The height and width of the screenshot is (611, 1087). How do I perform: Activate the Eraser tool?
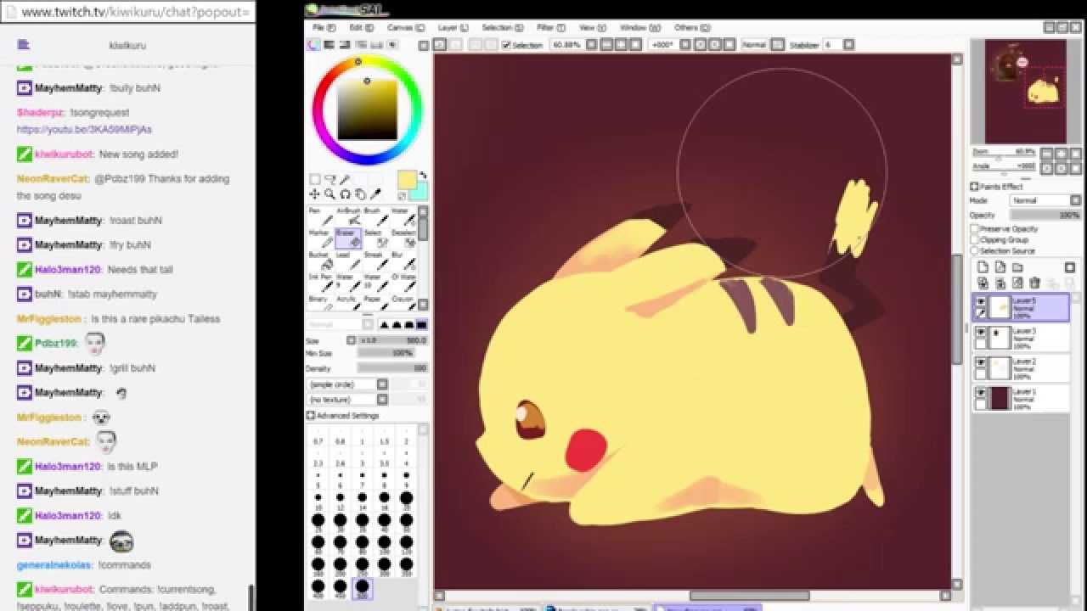click(x=347, y=238)
